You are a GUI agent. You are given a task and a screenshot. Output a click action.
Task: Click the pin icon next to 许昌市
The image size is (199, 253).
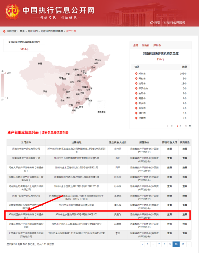pyautogui.click(x=136, y=118)
